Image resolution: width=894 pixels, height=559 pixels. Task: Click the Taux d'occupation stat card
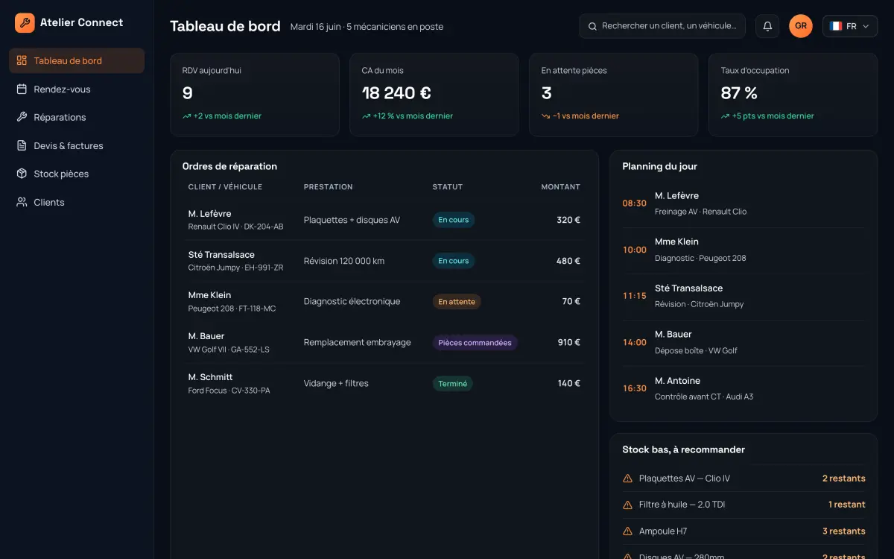[793, 95]
